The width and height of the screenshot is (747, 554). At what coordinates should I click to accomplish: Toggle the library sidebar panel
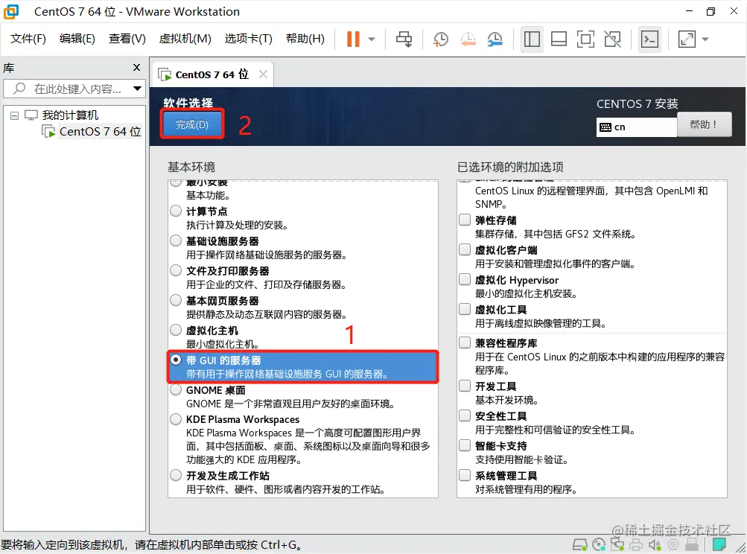(531, 39)
